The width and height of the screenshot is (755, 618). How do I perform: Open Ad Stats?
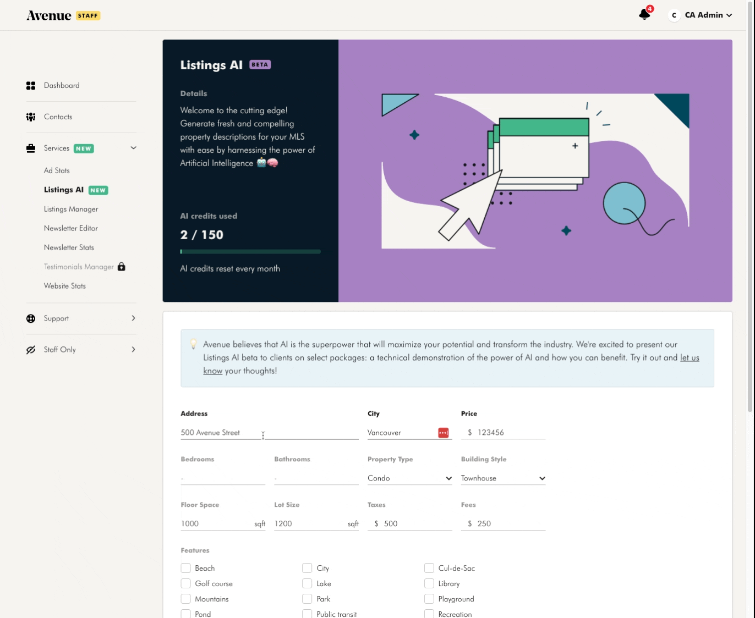pos(57,170)
